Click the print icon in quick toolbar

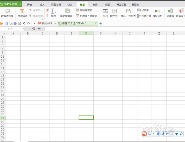[x=15, y=23]
